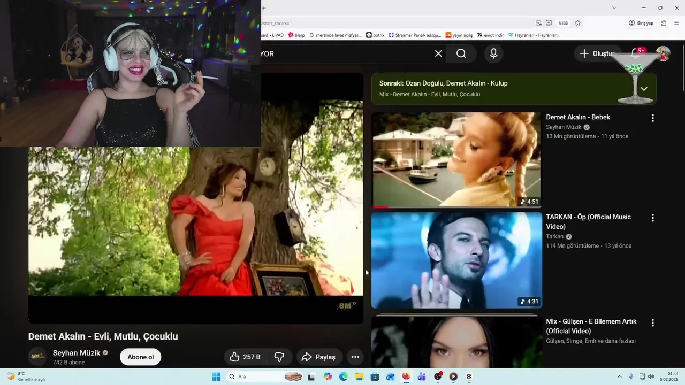This screenshot has height=385, width=685.
Task: Click the microphone icon in system tray
Action: pyautogui.click(x=631, y=376)
